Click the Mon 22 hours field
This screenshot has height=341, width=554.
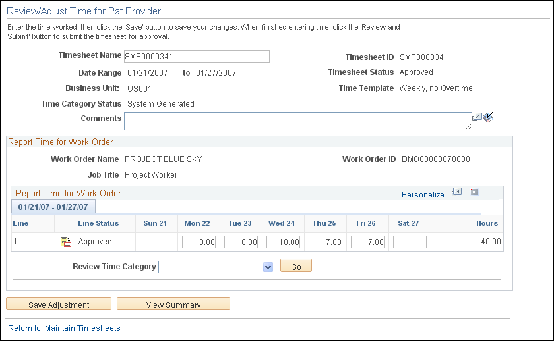(199, 242)
